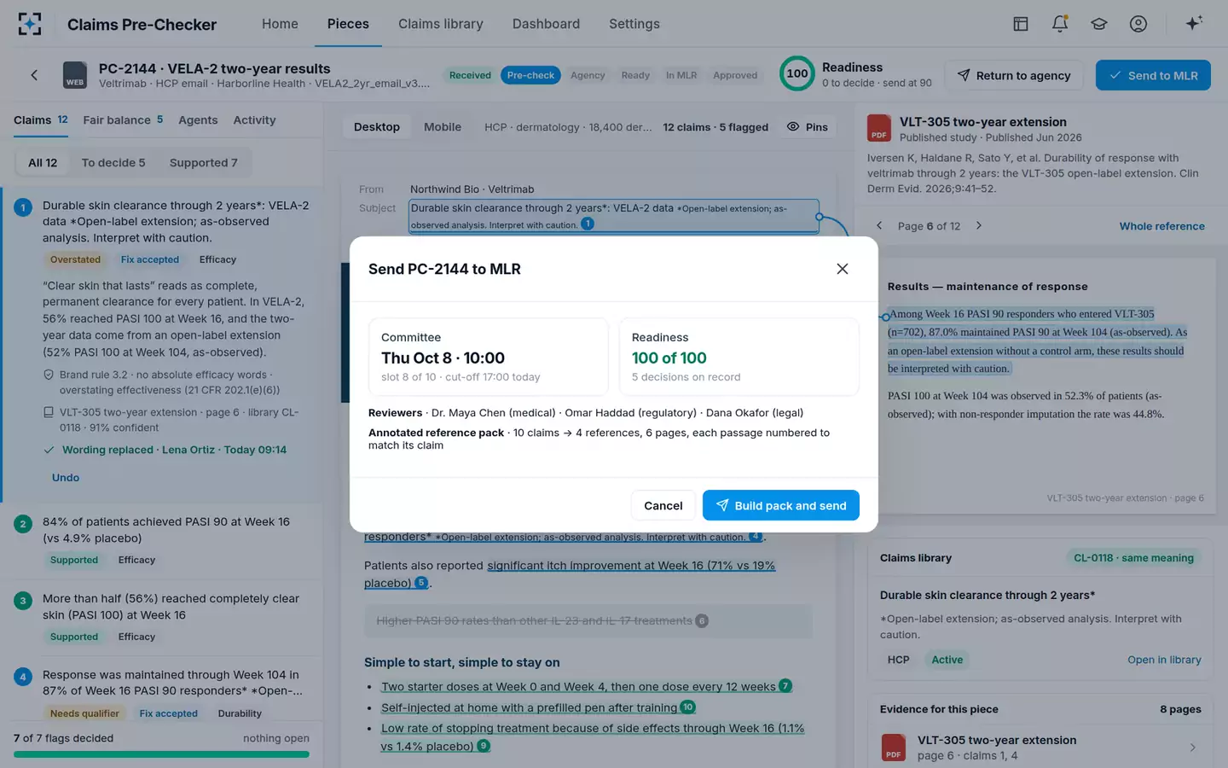
Task: Show All 12 claims
Action: pyautogui.click(x=43, y=162)
